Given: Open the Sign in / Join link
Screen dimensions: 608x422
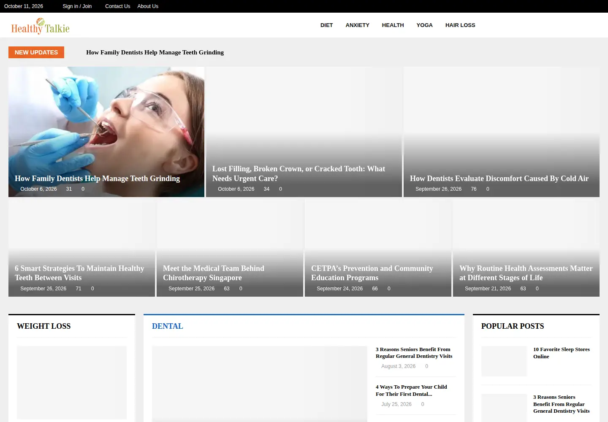Looking at the screenshot, I should click(77, 6).
